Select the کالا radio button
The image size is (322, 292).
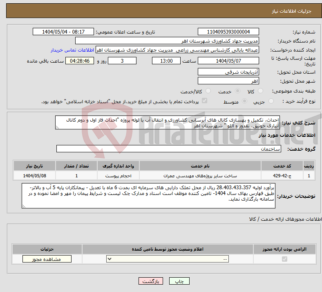coord(260,91)
